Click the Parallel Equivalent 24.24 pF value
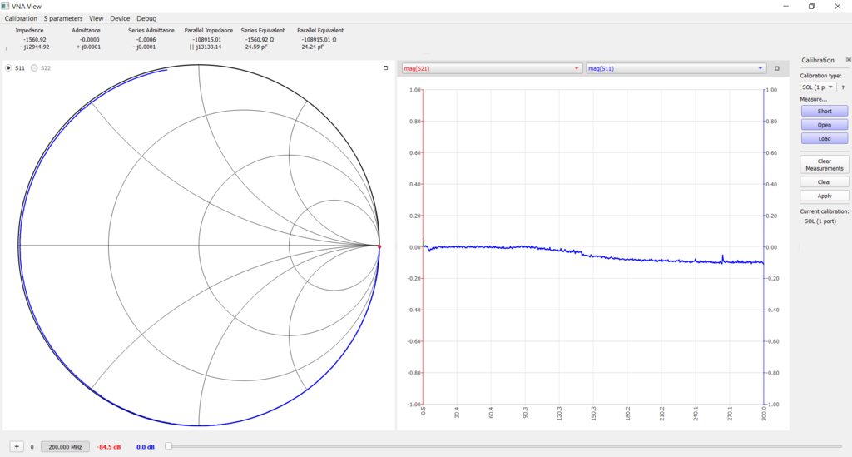 pyautogui.click(x=313, y=47)
